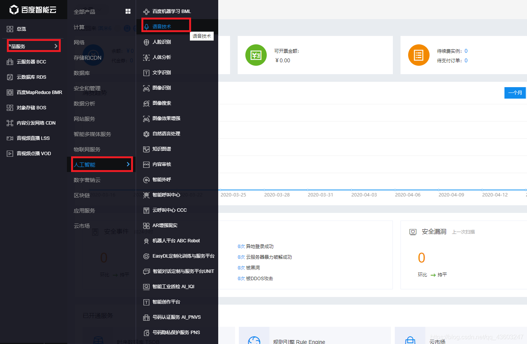Click the 2020-04-06 chart data point

coord(395,190)
